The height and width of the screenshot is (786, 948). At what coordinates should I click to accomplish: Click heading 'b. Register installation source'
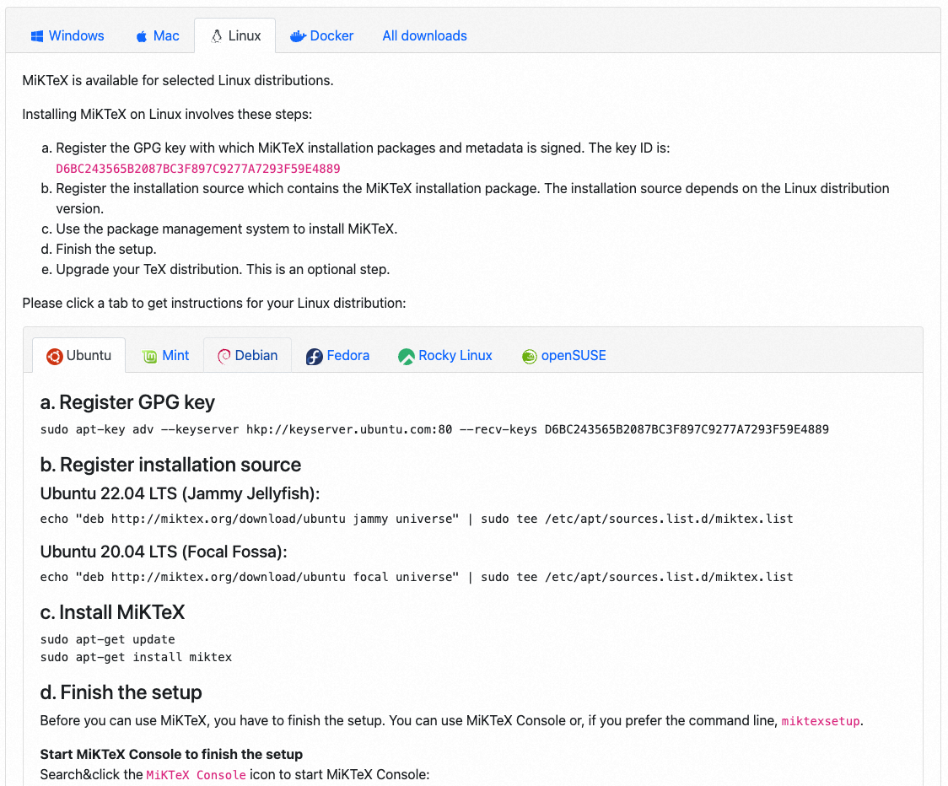pyautogui.click(x=170, y=465)
